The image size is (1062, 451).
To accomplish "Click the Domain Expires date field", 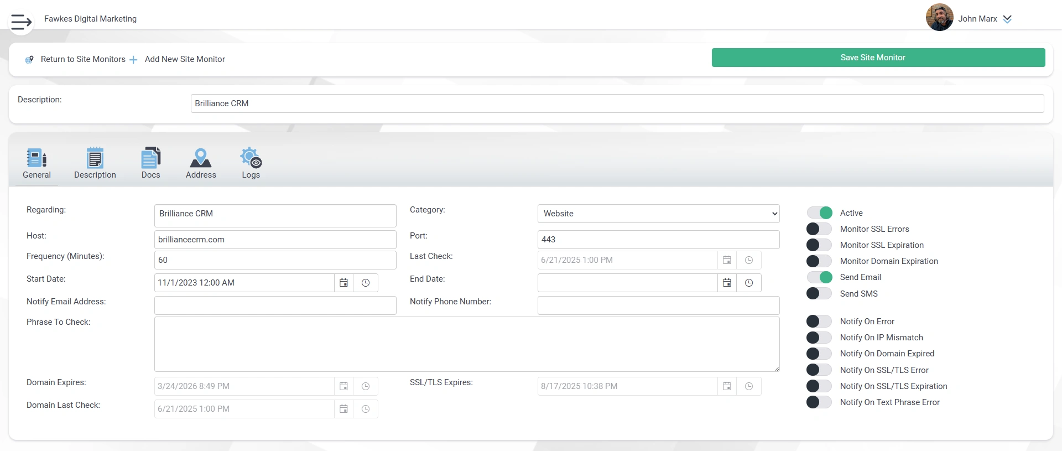I will [244, 386].
